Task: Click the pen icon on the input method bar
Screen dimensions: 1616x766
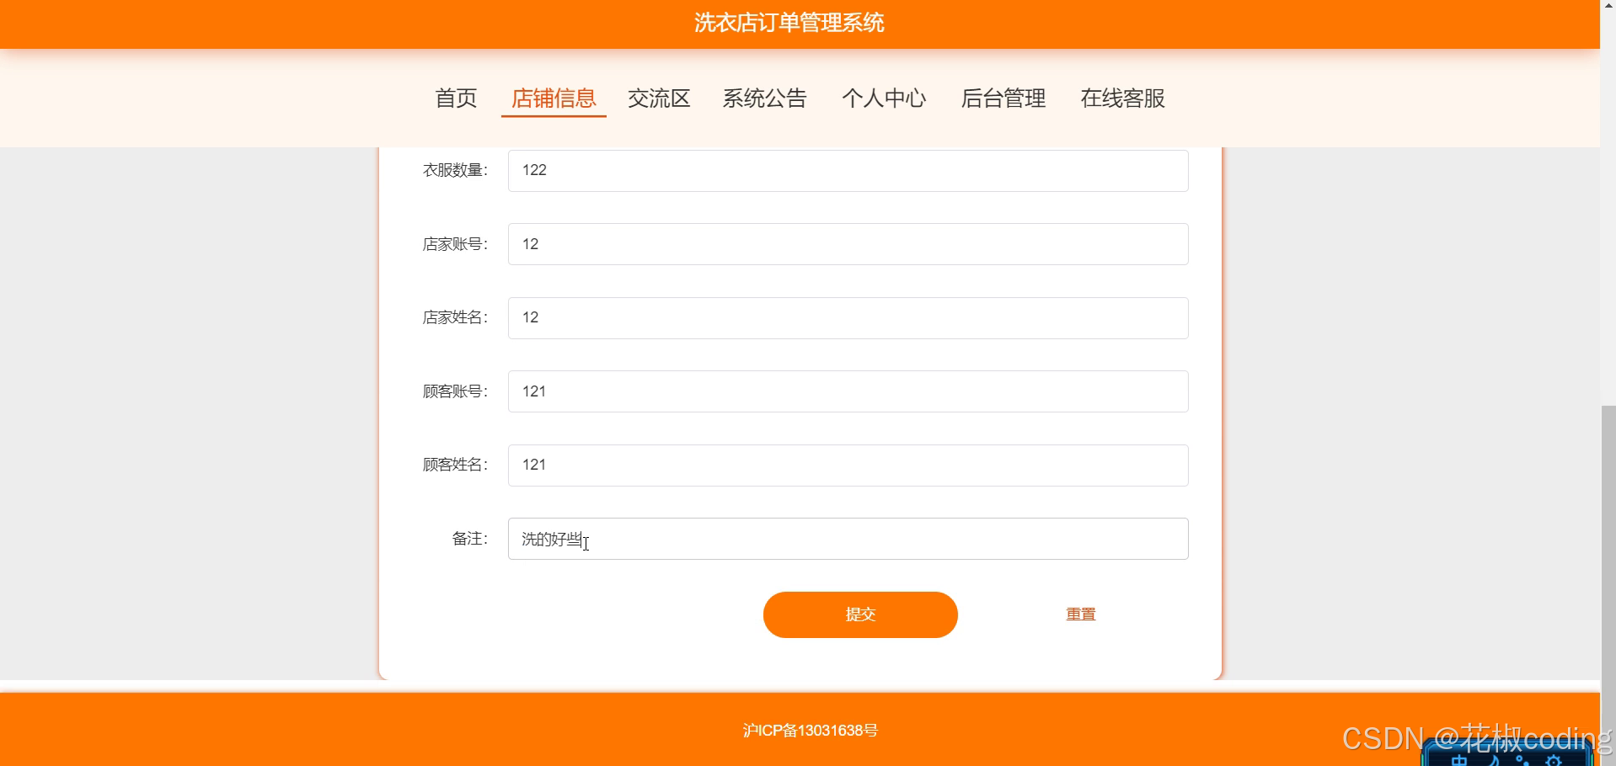Action: [x=1522, y=760]
